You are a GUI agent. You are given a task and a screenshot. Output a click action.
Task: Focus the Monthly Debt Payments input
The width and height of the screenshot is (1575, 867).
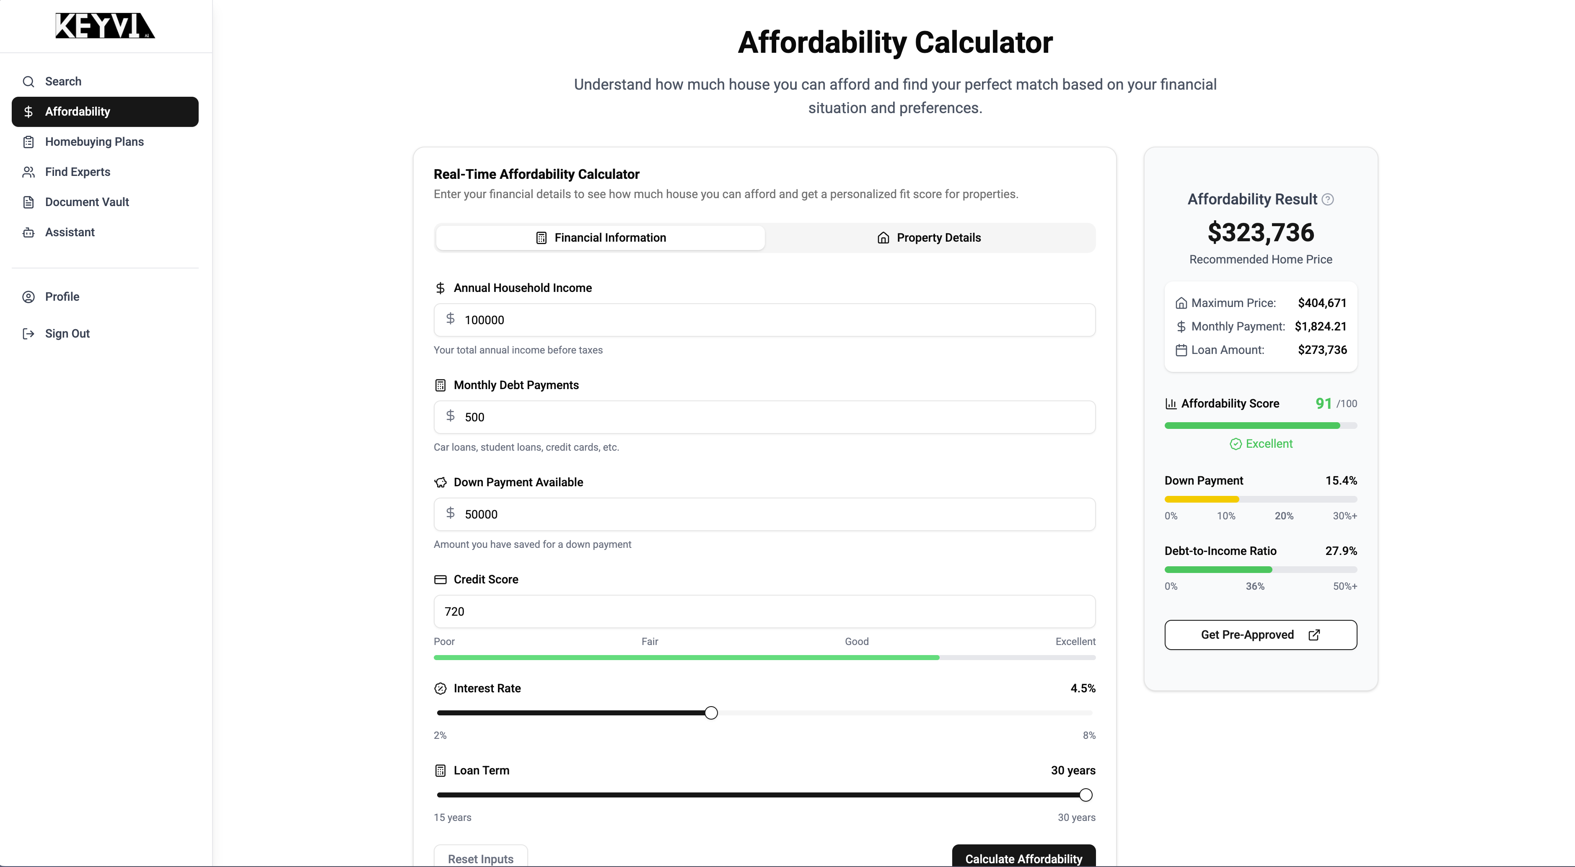point(764,417)
